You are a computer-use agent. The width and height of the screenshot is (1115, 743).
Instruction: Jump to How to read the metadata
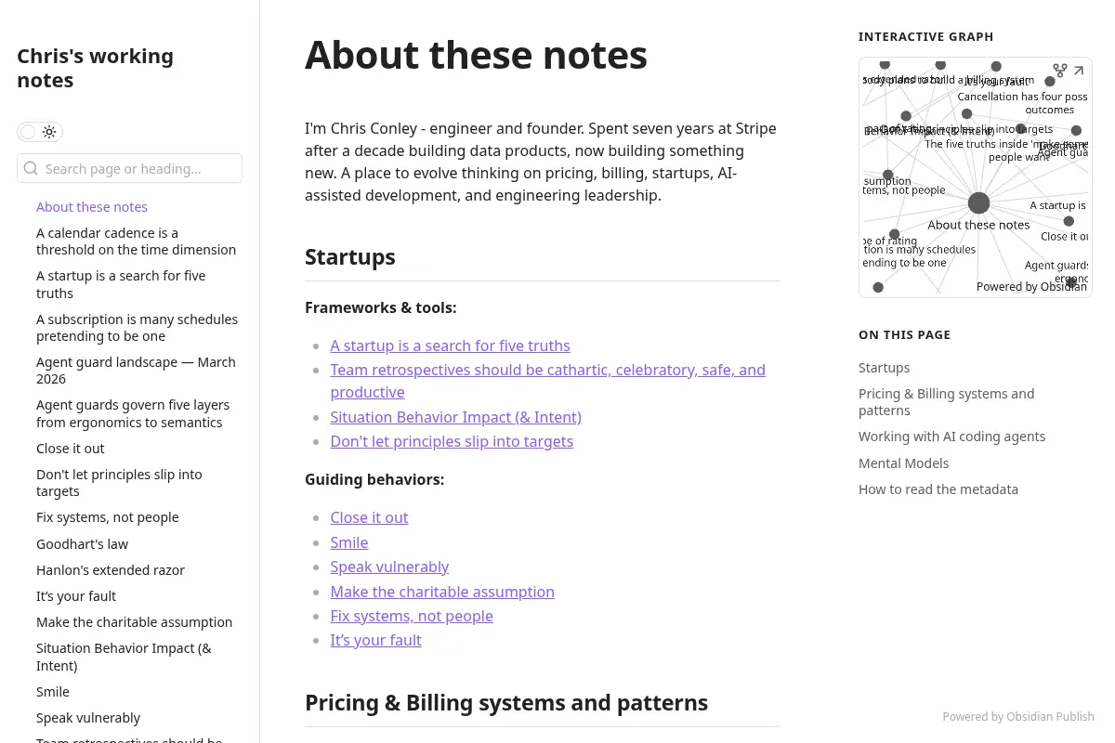tap(938, 489)
